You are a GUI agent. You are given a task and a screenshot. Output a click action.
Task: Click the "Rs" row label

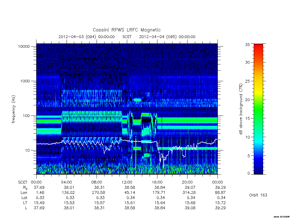point(25,188)
